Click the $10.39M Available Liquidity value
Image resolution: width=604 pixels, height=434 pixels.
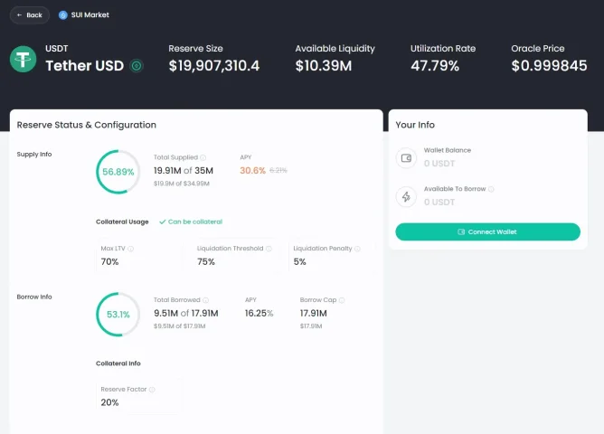[x=324, y=66]
